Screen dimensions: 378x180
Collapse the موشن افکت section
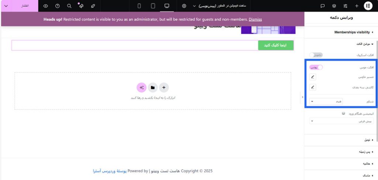(341, 44)
